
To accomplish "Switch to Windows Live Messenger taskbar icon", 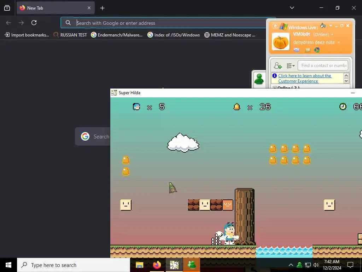I will click(191, 265).
